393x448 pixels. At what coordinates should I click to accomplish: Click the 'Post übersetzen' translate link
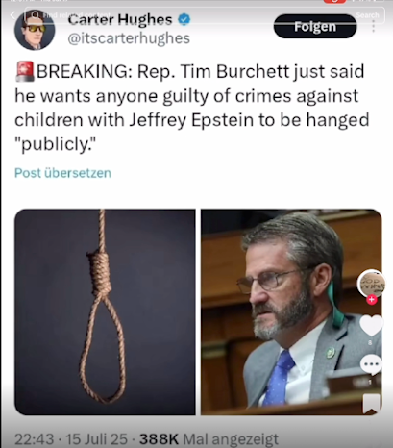pyautogui.click(x=62, y=173)
